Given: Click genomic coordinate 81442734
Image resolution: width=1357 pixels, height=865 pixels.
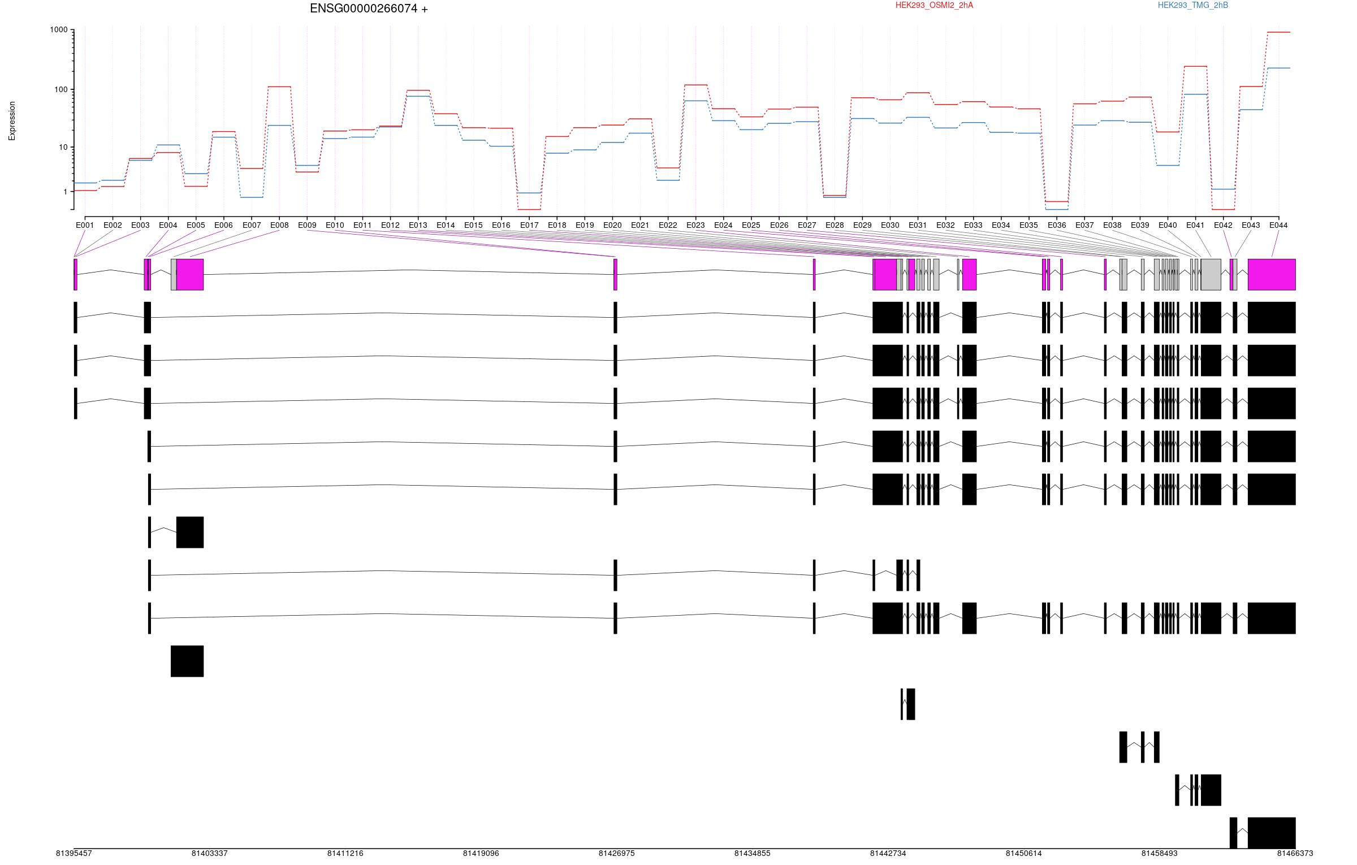Looking at the screenshot, I should pos(888,853).
